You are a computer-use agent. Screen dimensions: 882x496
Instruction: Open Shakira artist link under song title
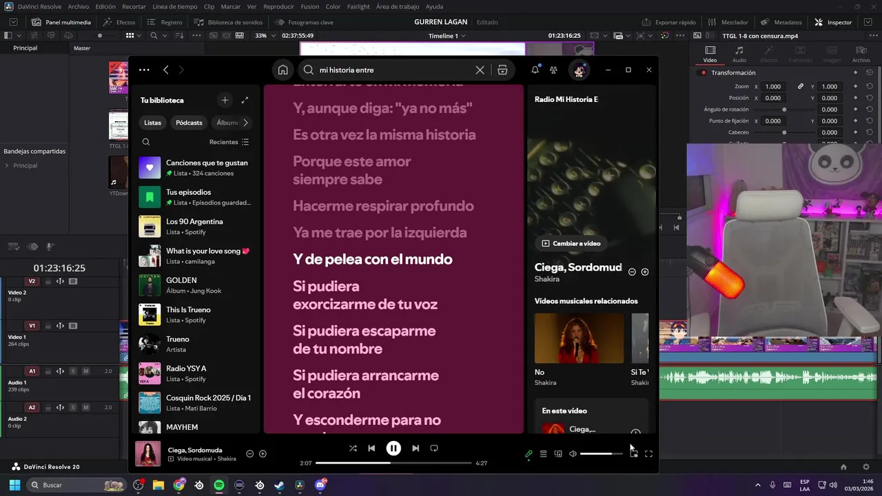tap(546, 279)
